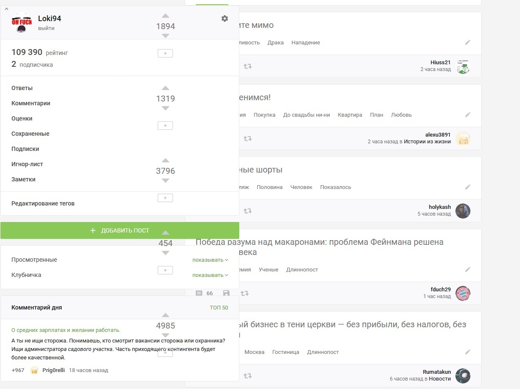Image resolution: width=520 pixels, height=389 pixels.
Task: Go to the Сохраненные menu item
Action: click(30, 134)
